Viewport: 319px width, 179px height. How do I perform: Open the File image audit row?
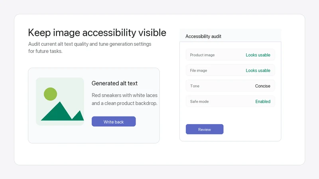coord(230,70)
